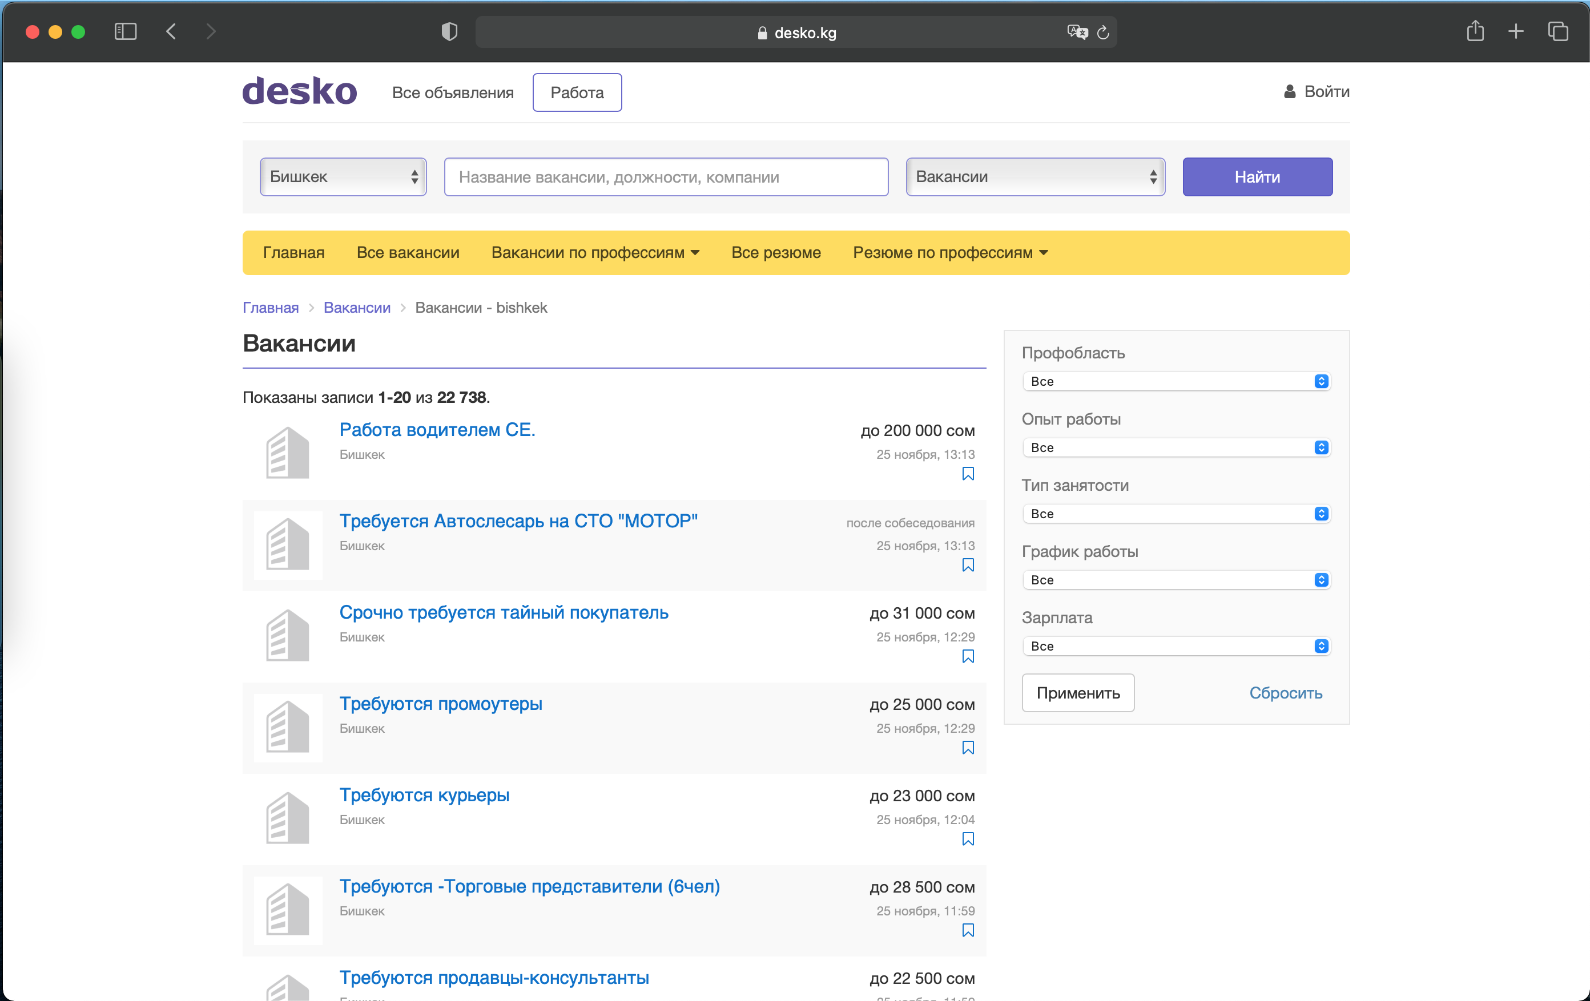This screenshot has height=1001, width=1590.
Task: Click the Сбросить filters link
Action: (1286, 693)
